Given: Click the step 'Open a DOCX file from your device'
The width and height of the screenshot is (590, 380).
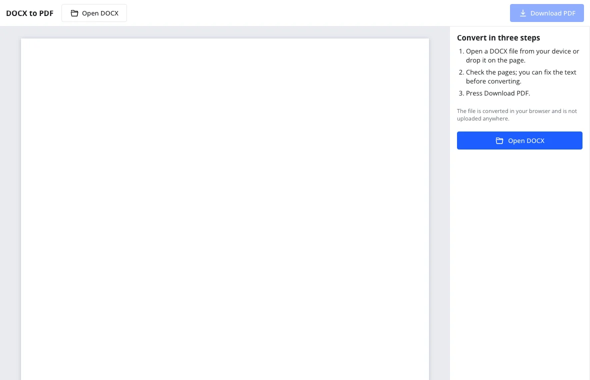Looking at the screenshot, I should point(522,55).
